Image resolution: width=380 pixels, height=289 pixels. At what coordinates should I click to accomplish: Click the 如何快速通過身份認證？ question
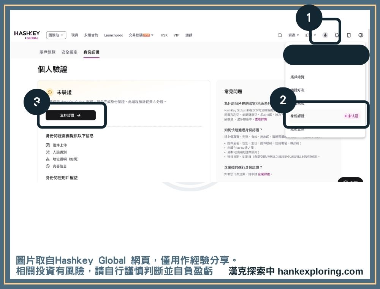tap(243, 130)
